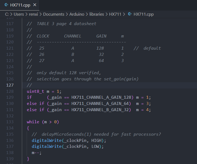Click the C++ file icon in the breadcrumb

[x=130, y=14]
